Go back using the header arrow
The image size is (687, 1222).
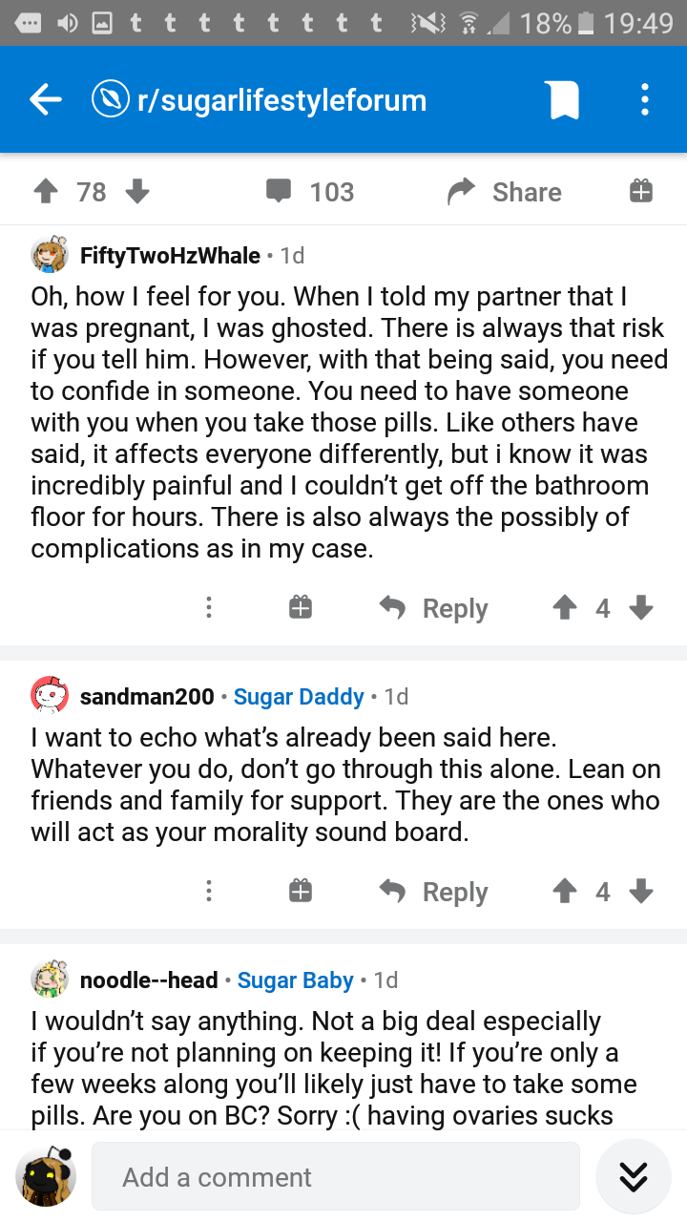(x=46, y=100)
